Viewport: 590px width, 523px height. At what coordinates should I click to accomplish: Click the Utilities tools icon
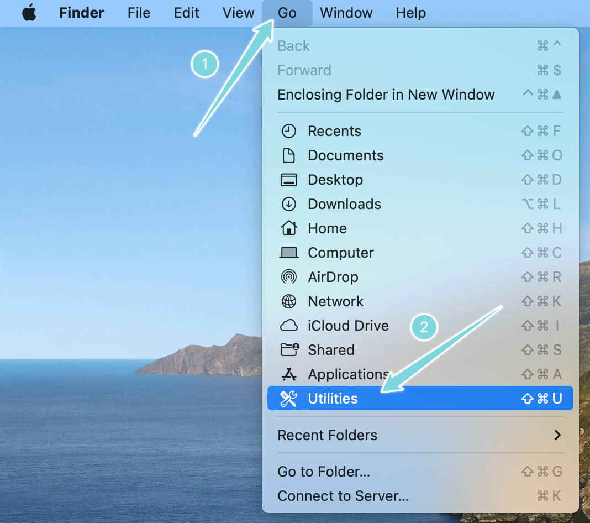[288, 399]
